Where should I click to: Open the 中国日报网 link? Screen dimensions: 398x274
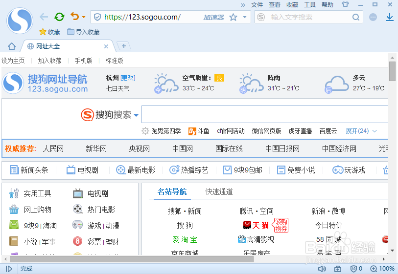click(x=282, y=148)
